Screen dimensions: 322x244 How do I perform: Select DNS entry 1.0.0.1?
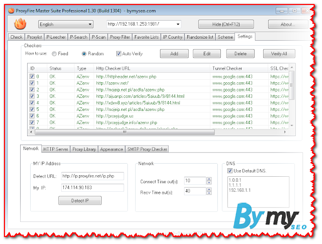[x=235, y=180]
